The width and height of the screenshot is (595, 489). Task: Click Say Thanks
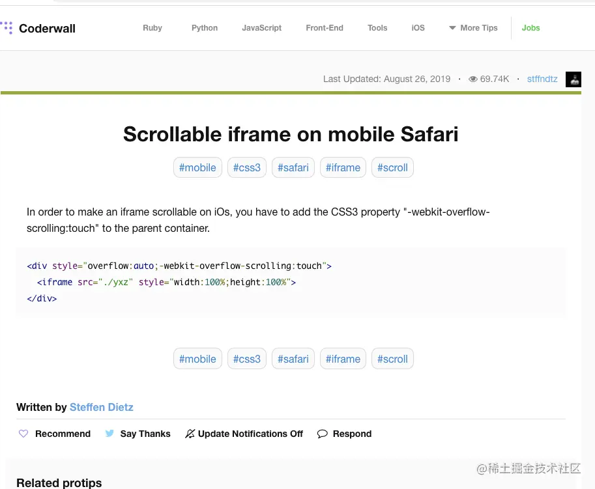145,434
